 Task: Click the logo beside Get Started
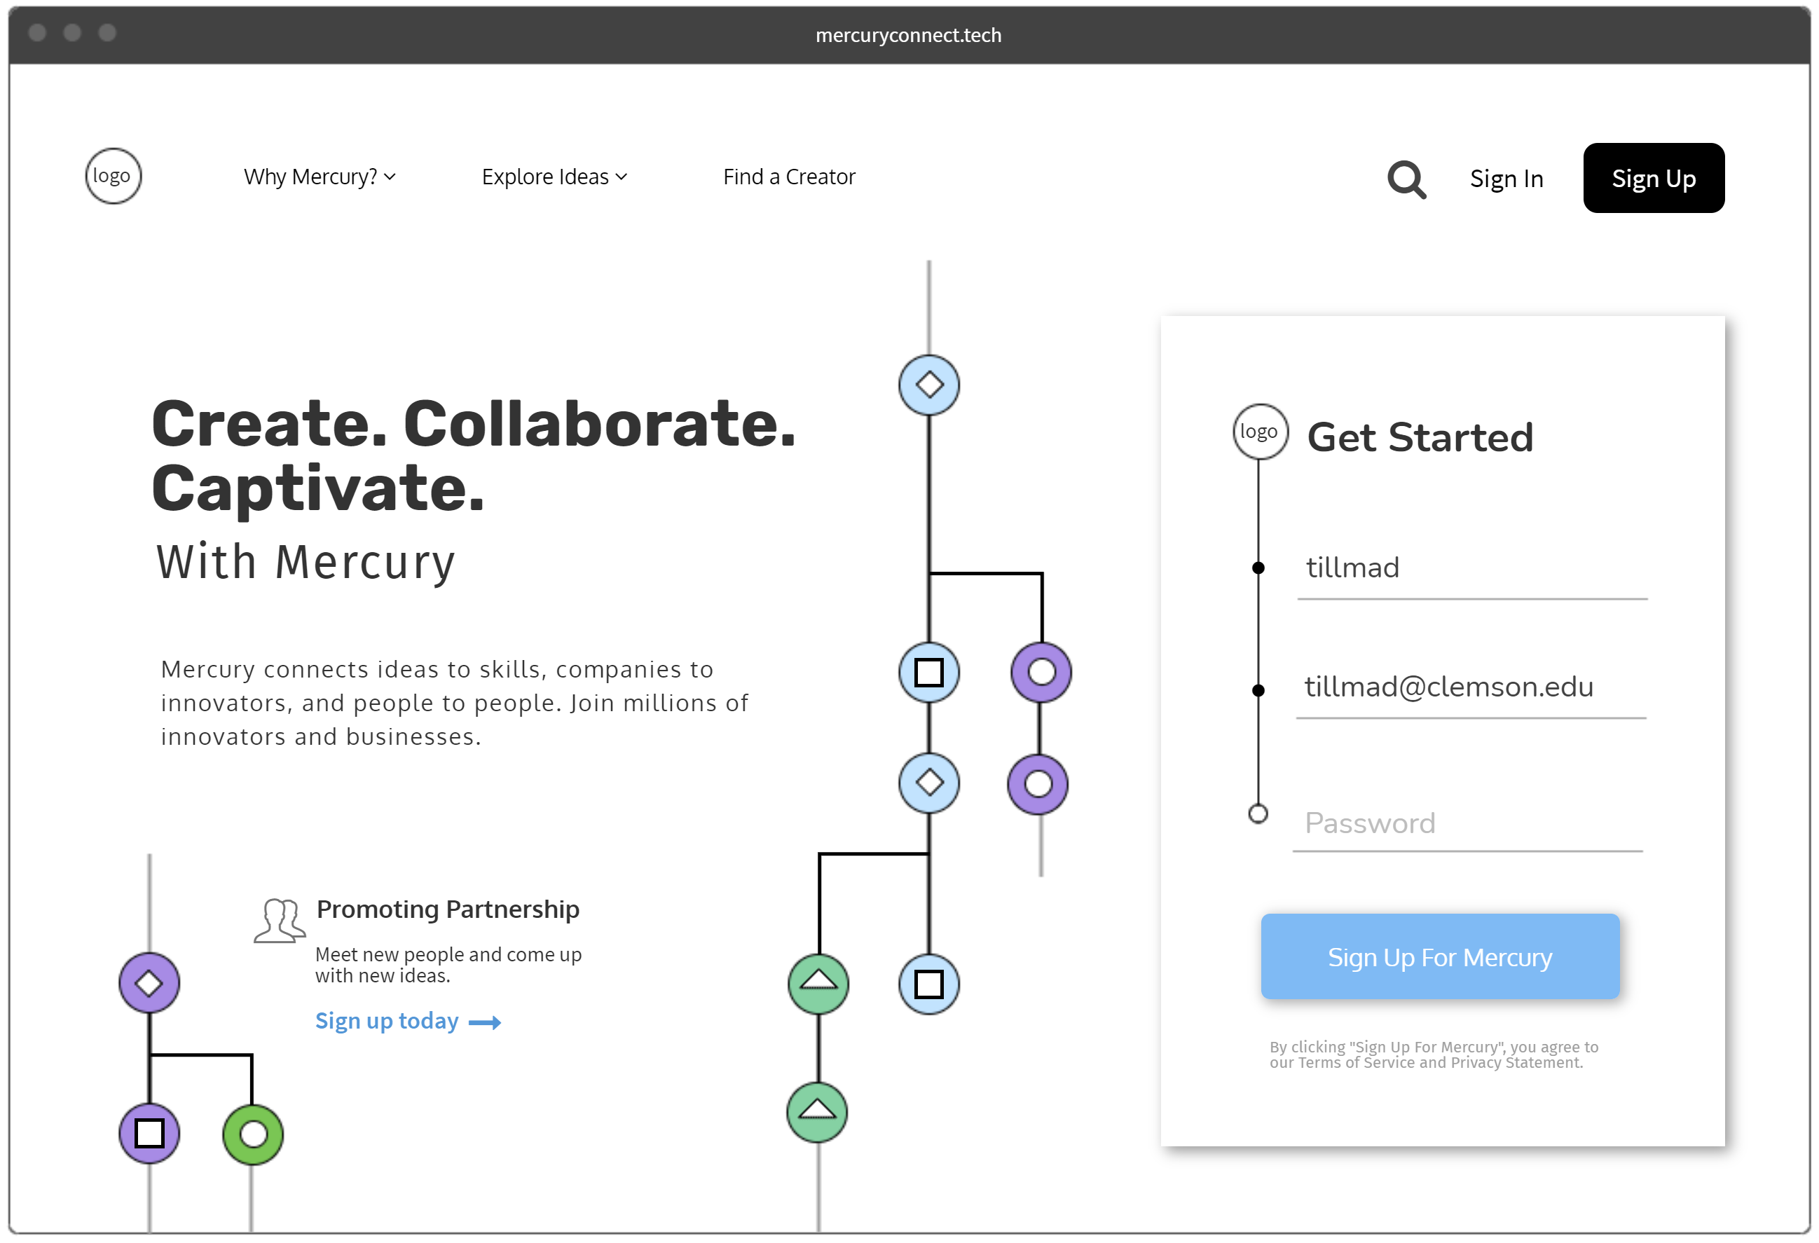pyautogui.click(x=1259, y=432)
